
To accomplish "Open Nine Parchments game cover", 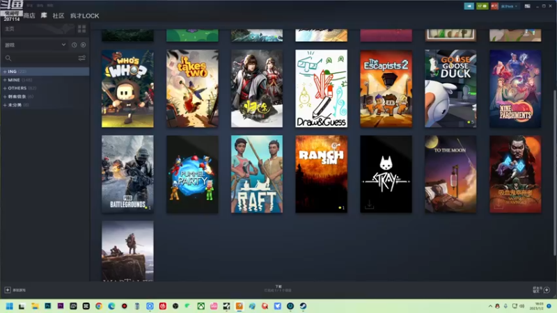I will pos(515,88).
